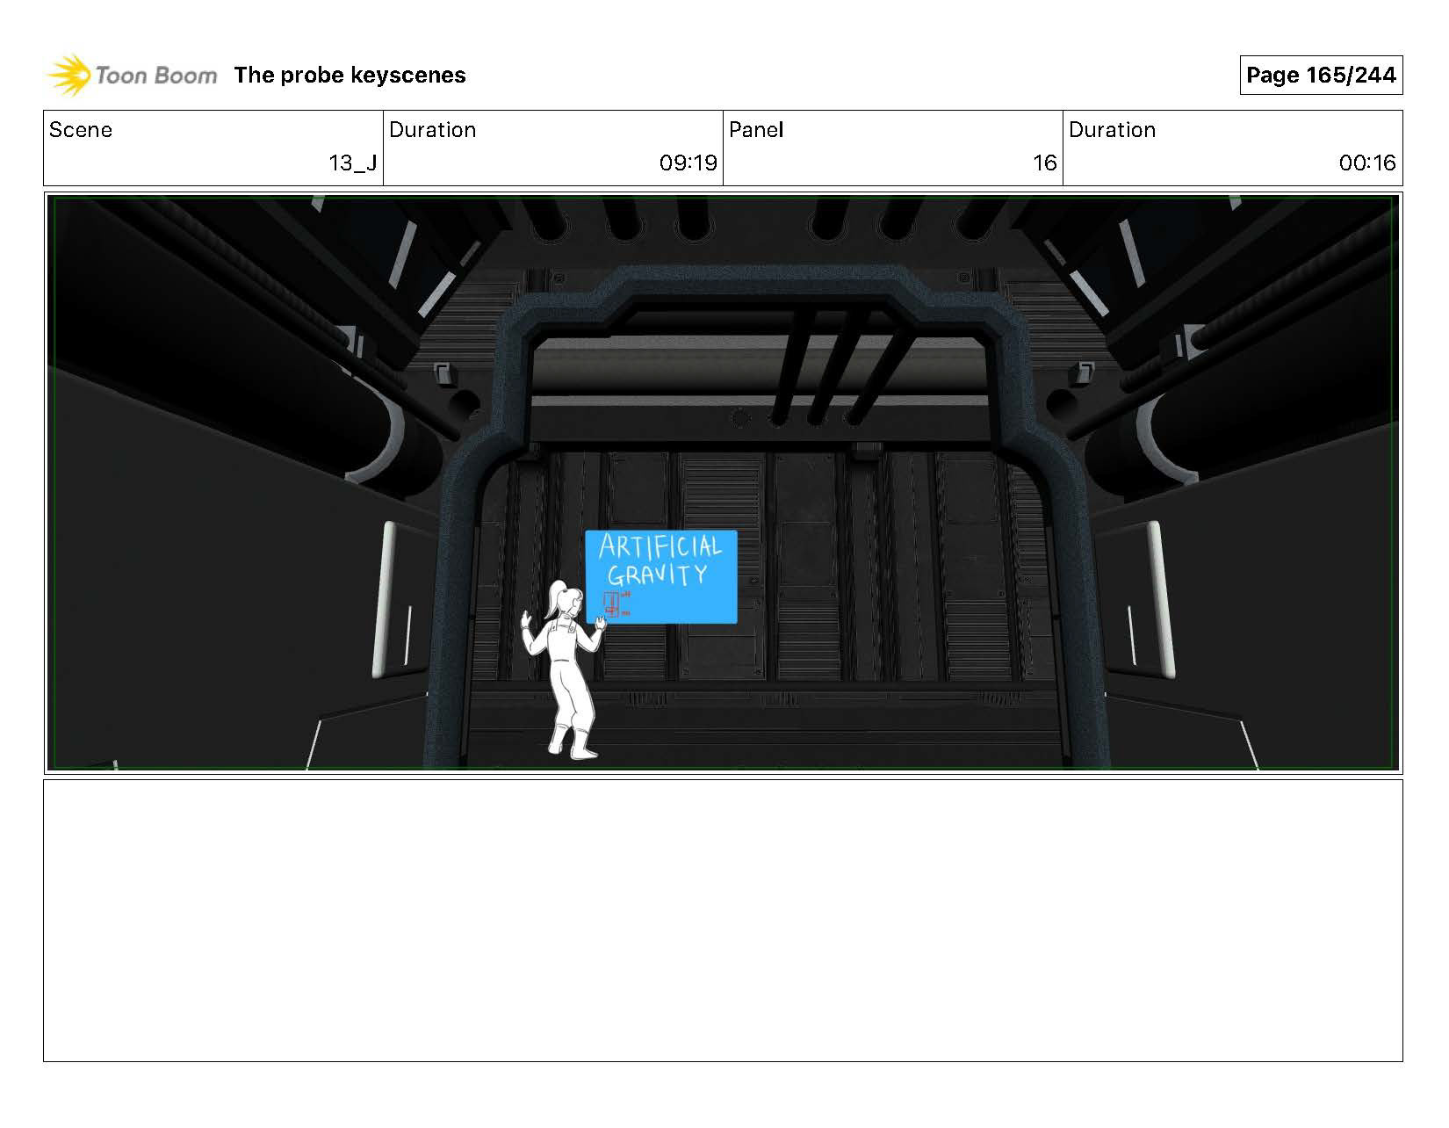Viewport: 1449px width, 1128px height.
Task: Click the empty notes box below panel
Action: (723, 921)
